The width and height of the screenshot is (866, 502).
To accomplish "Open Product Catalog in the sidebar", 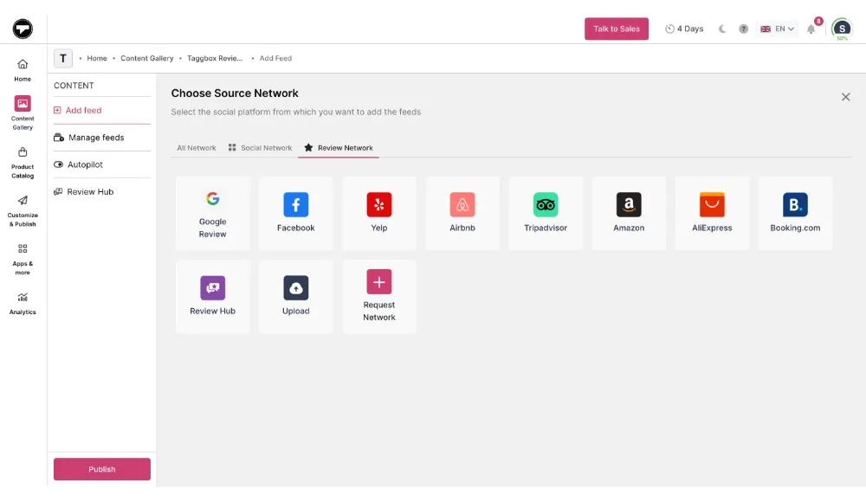I will 23,163.
